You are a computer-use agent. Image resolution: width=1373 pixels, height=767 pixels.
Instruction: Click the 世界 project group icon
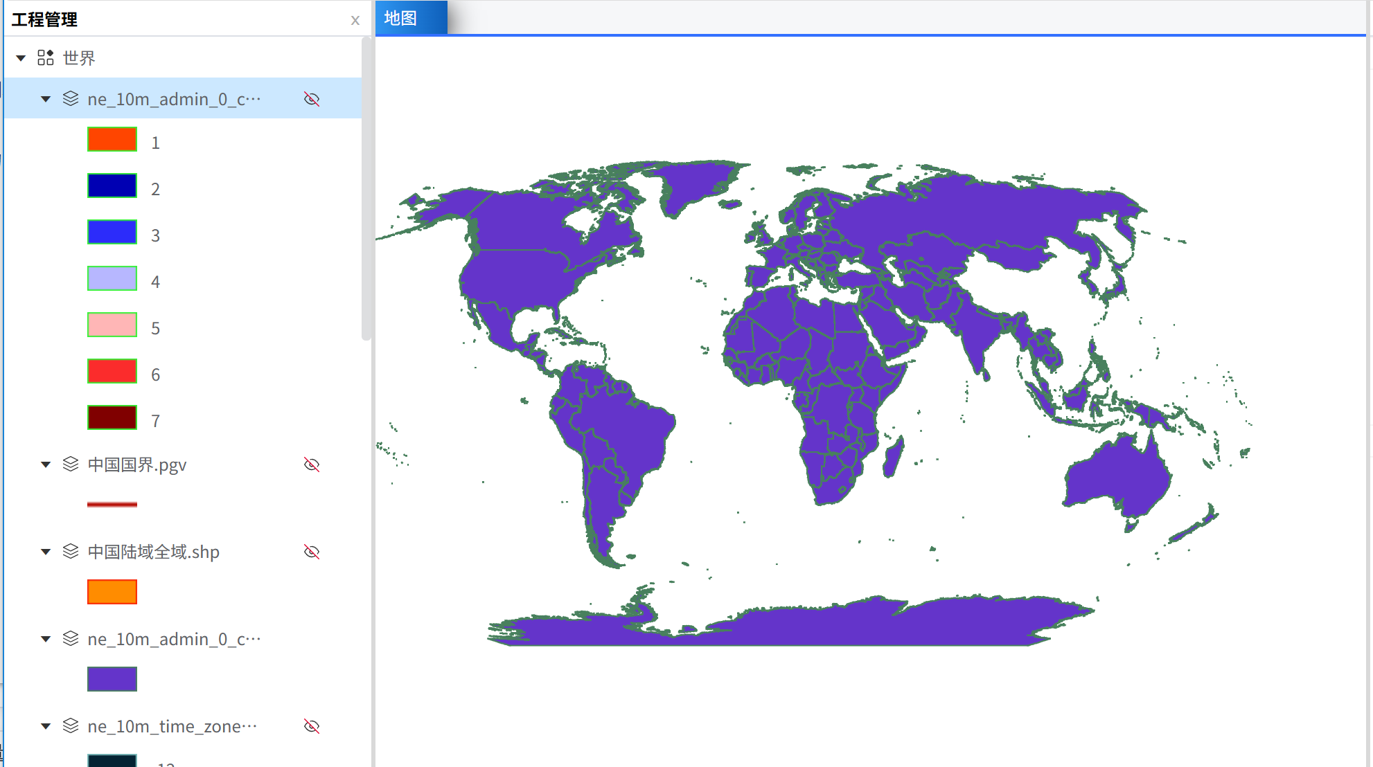[x=46, y=57]
